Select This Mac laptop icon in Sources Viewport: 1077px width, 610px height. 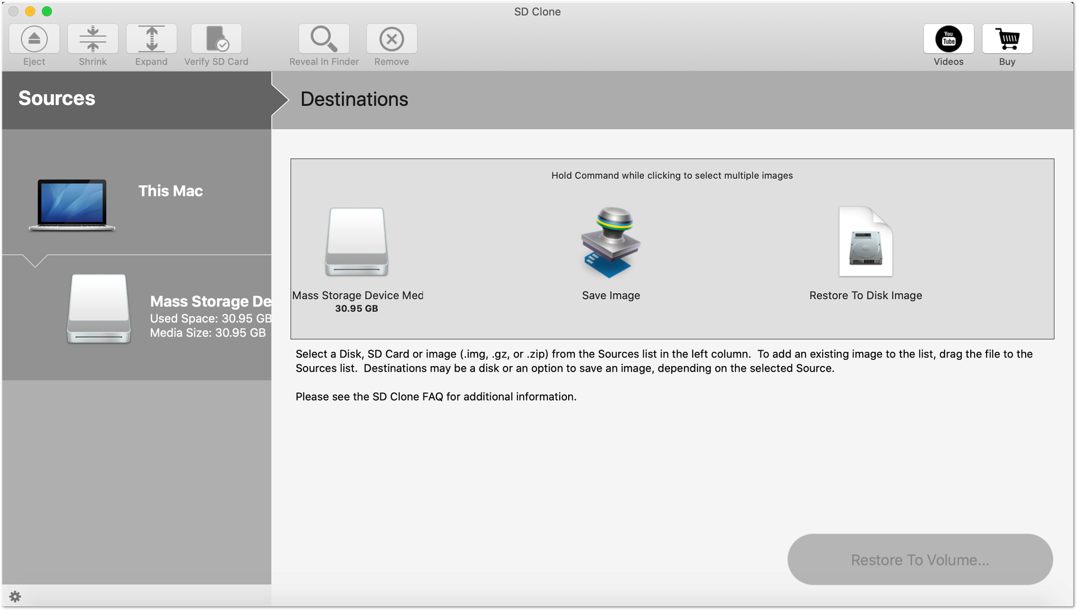[72, 205]
